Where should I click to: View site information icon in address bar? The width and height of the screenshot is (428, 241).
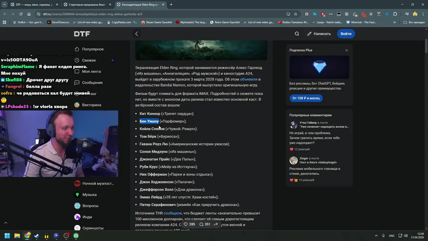tap(38, 14)
